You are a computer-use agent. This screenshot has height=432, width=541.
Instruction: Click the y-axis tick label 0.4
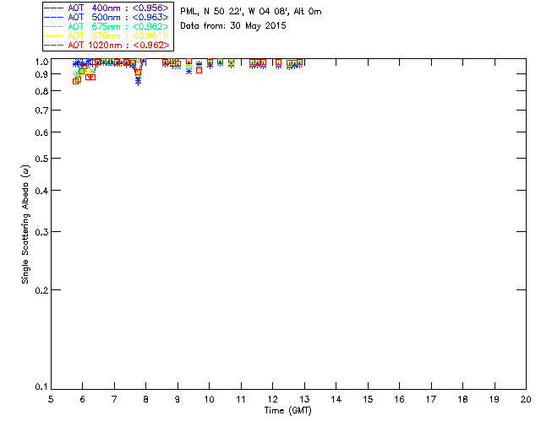(41, 191)
